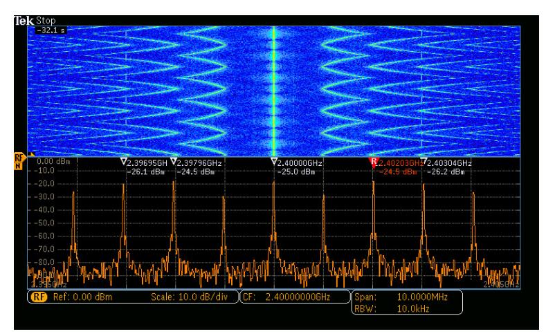This screenshot has width=546, height=336.
Task: Open the Scale: 10.0 dB/div setting
Action: tap(189, 297)
